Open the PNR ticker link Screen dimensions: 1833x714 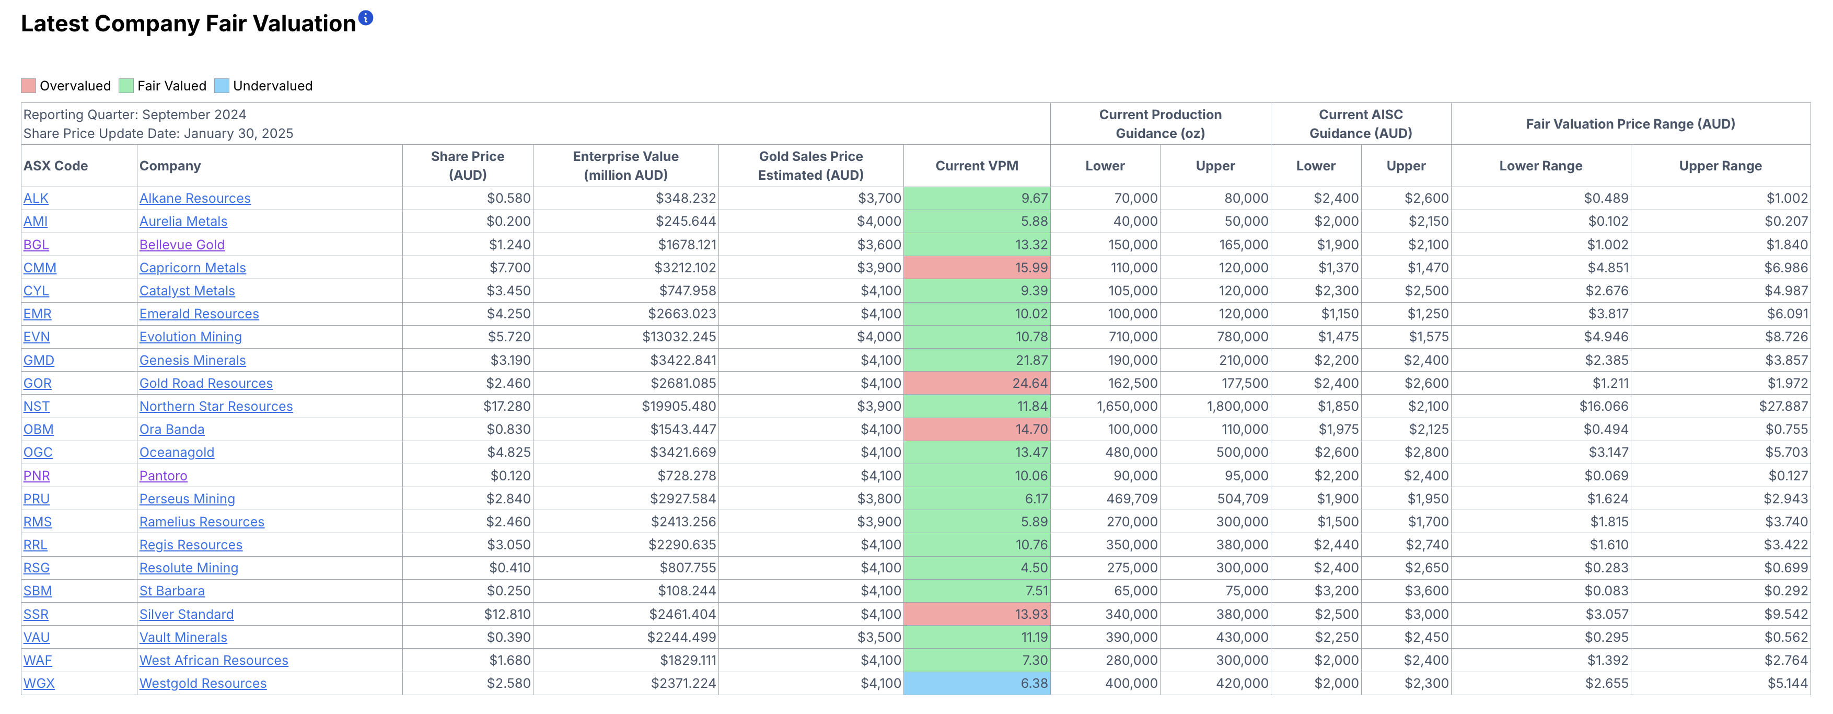pyautogui.click(x=36, y=476)
